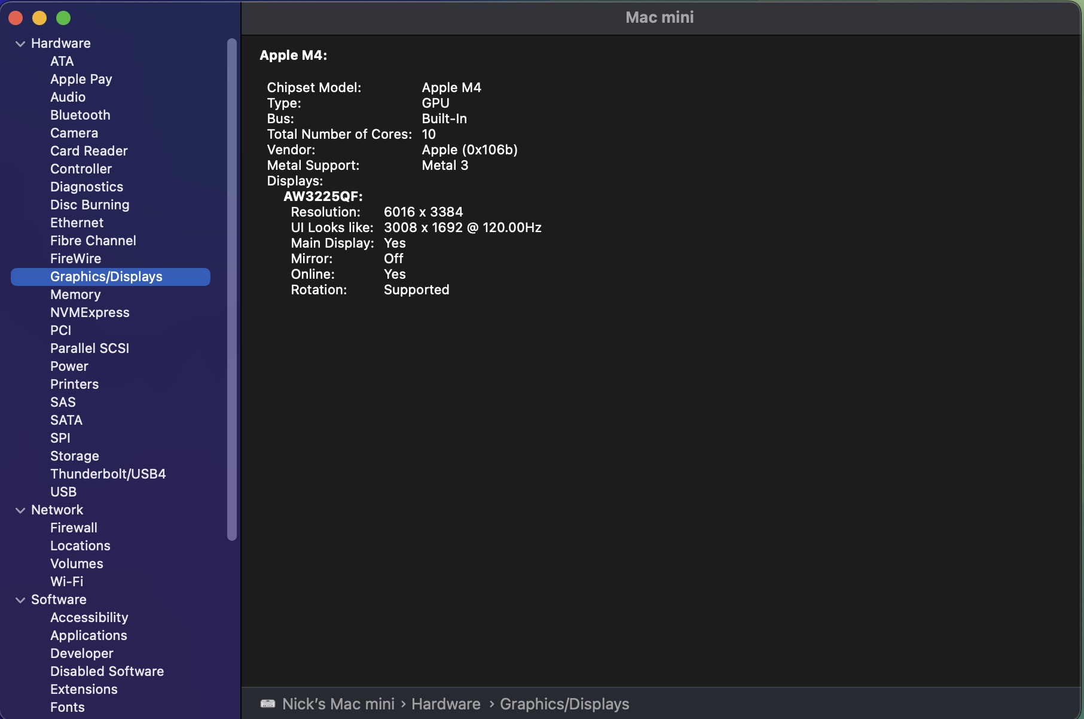Click the green zoom window button
This screenshot has width=1084, height=719.
63,19
